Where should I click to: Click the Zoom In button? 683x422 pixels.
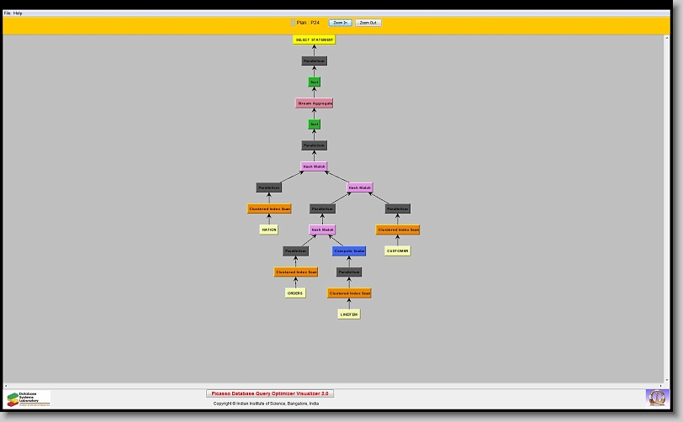tap(340, 23)
